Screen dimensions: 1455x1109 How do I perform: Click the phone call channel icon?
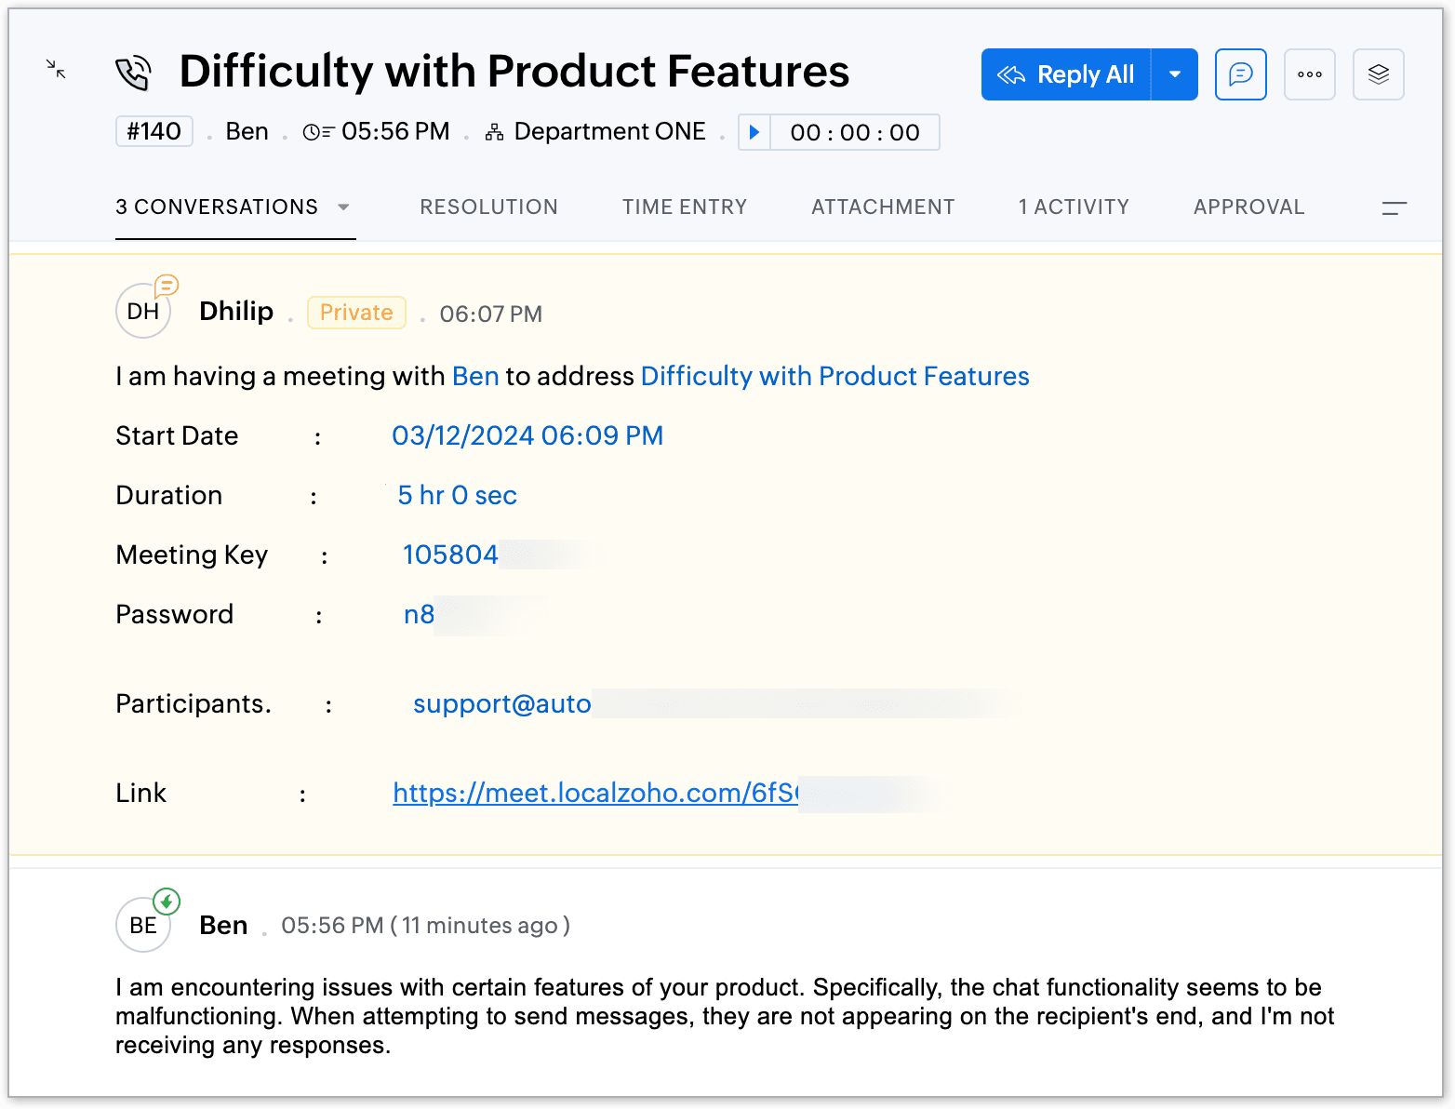tap(133, 73)
